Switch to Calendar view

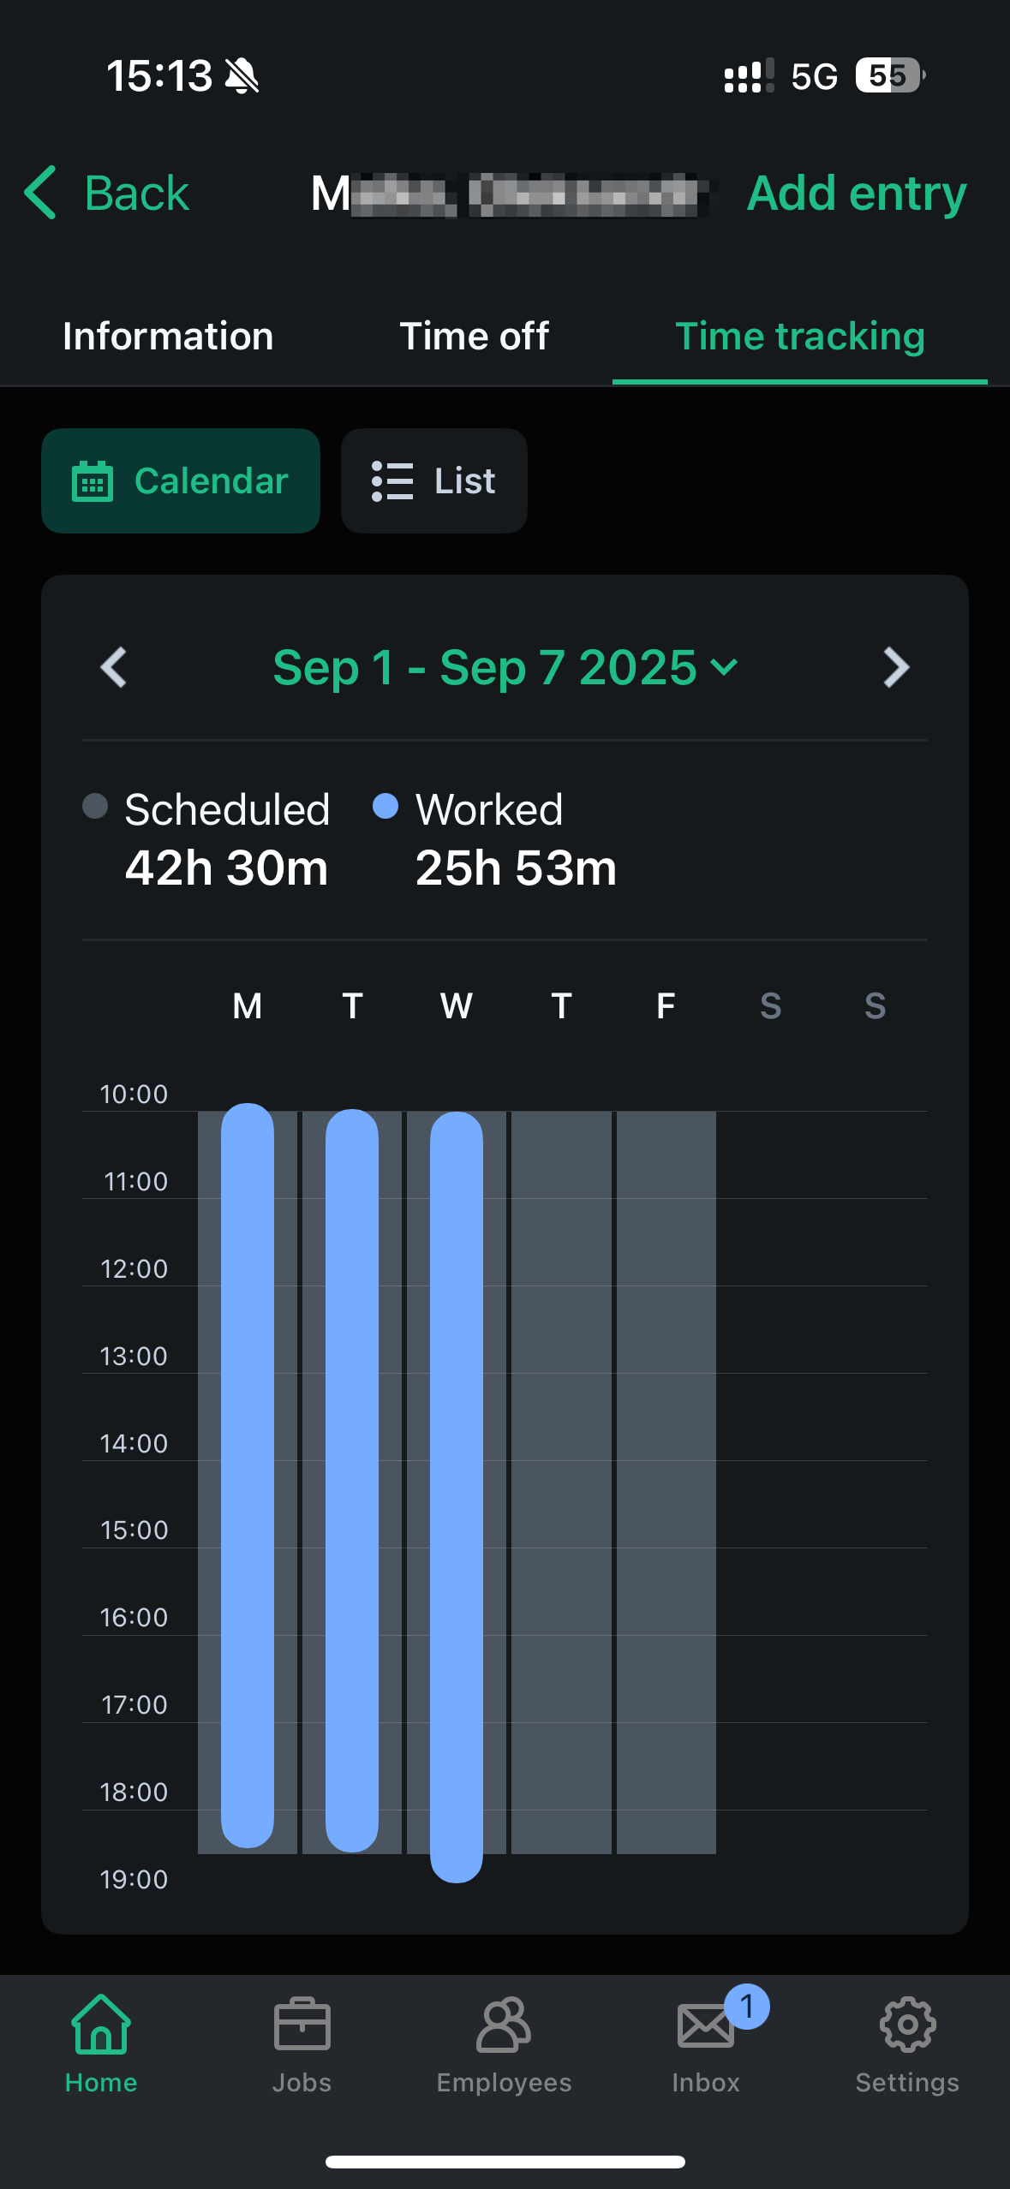click(181, 481)
